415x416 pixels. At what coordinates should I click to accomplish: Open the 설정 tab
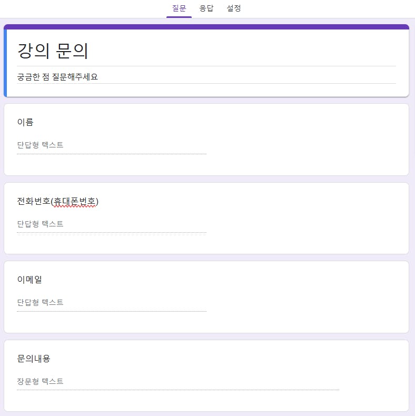(233, 8)
